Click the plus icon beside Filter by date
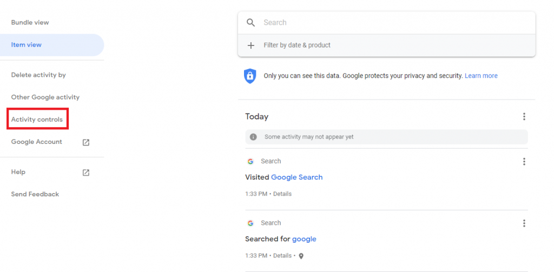 click(251, 45)
